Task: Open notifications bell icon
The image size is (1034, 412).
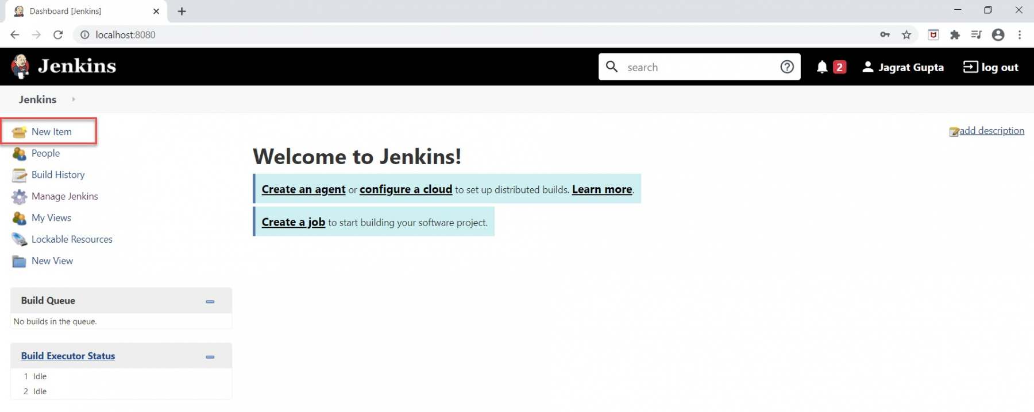Action: coord(822,67)
